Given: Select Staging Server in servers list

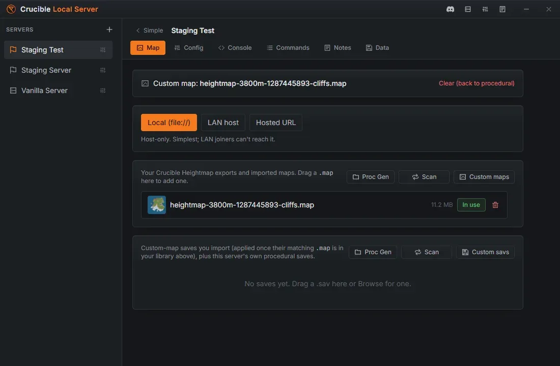Looking at the screenshot, I should [58, 70].
